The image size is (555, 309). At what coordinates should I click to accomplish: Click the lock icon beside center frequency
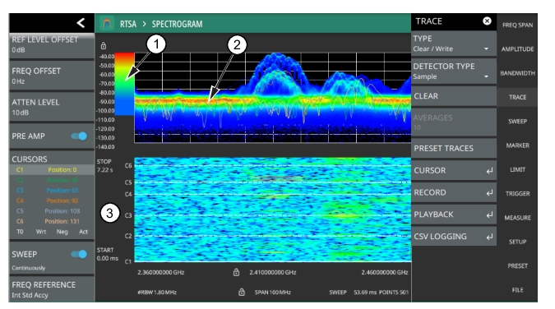tap(236, 272)
